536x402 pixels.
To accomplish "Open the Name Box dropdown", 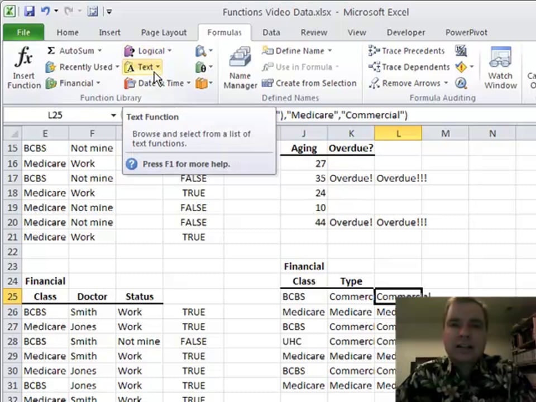I will pos(113,115).
